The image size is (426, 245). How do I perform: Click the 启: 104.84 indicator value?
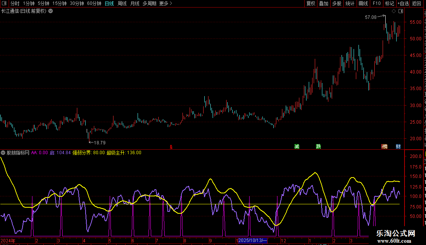(x=60, y=153)
